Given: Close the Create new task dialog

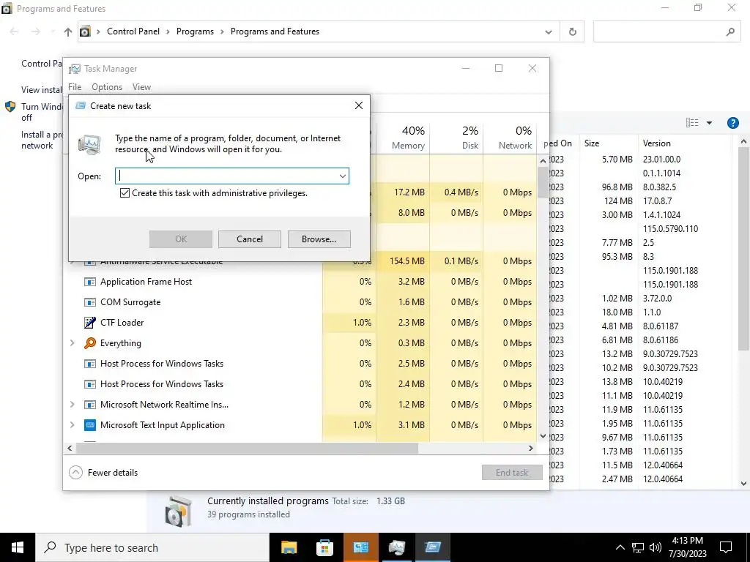Looking at the screenshot, I should tap(359, 105).
